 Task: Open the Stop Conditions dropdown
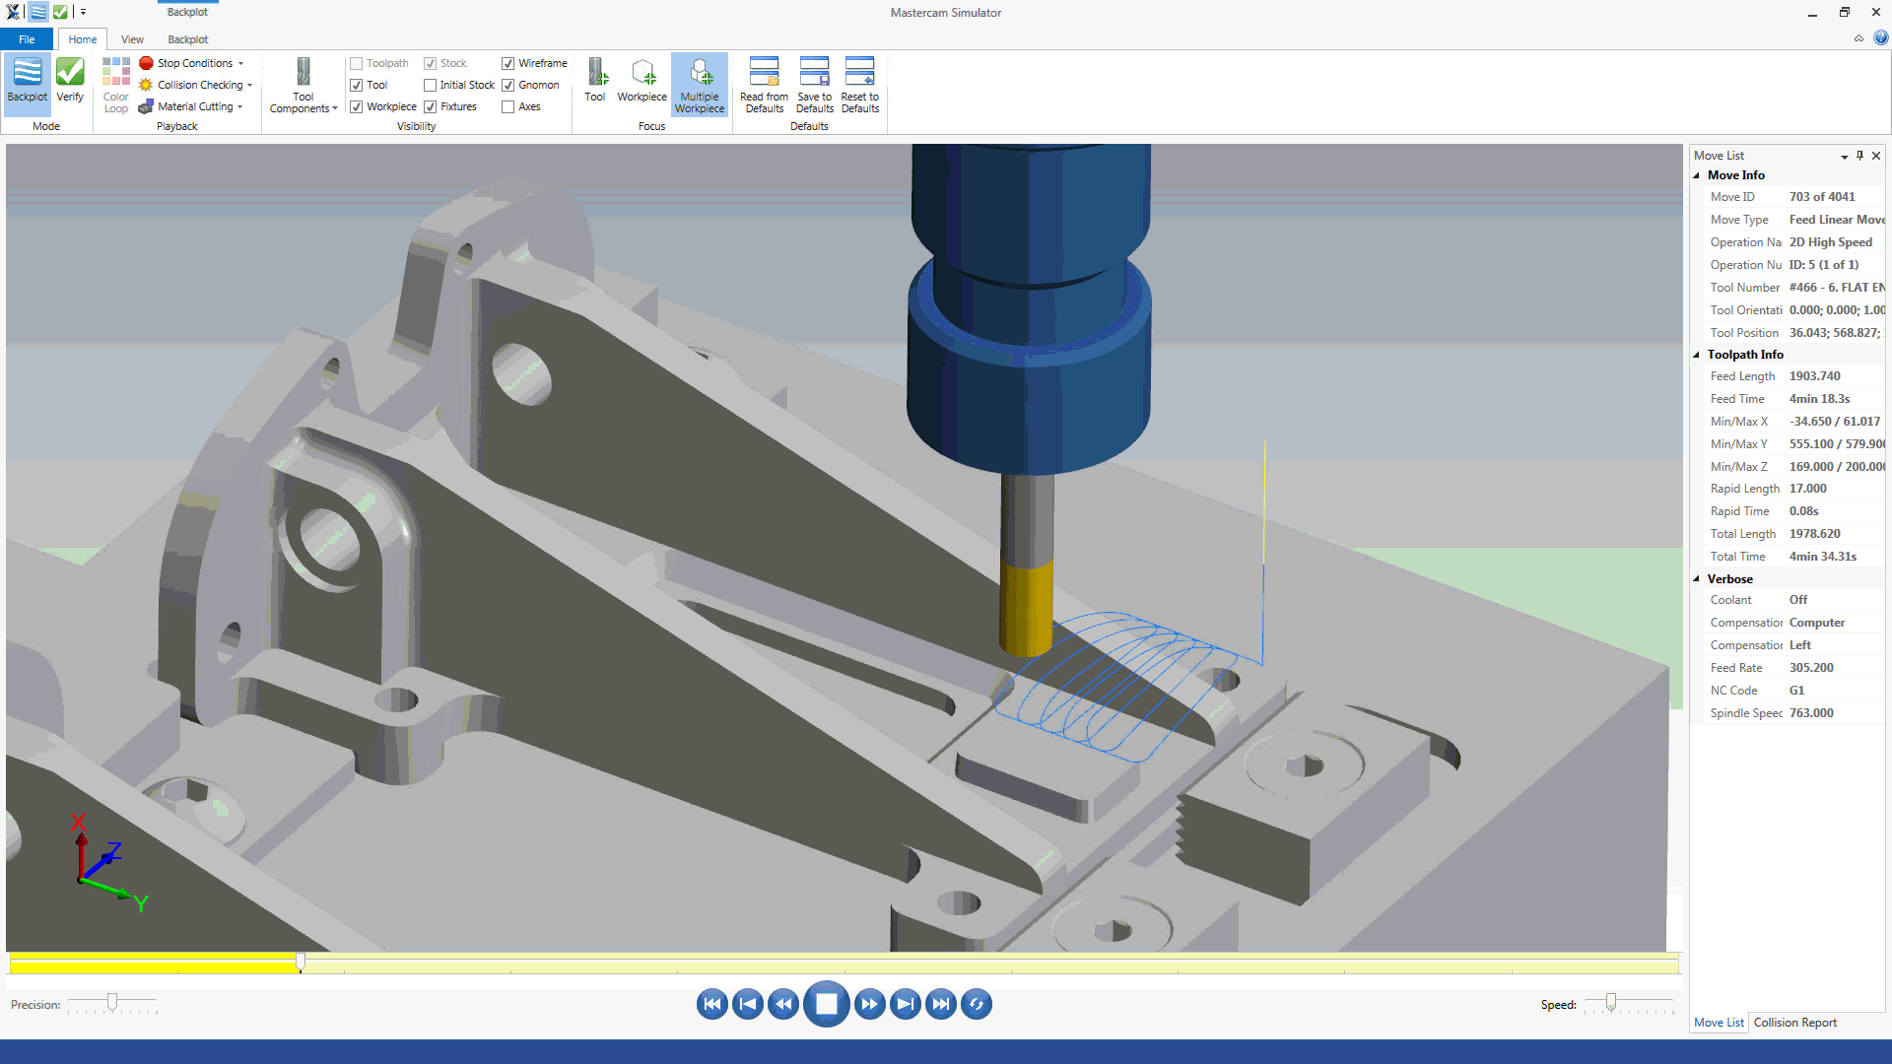(x=195, y=63)
